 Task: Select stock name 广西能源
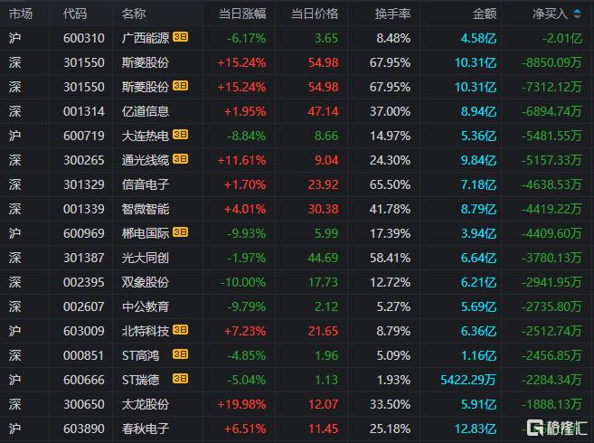click(x=146, y=38)
